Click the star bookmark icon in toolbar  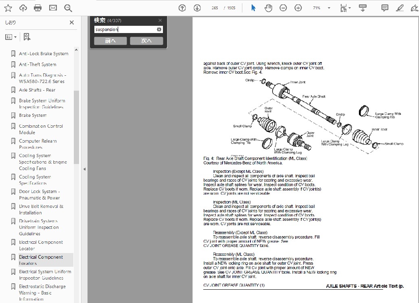coord(8,8)
